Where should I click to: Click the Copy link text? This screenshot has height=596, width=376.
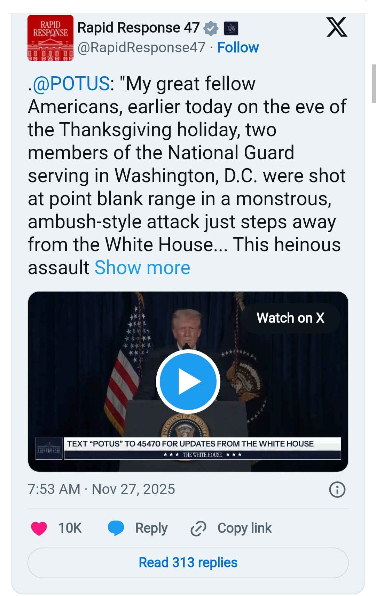[244, 528]
